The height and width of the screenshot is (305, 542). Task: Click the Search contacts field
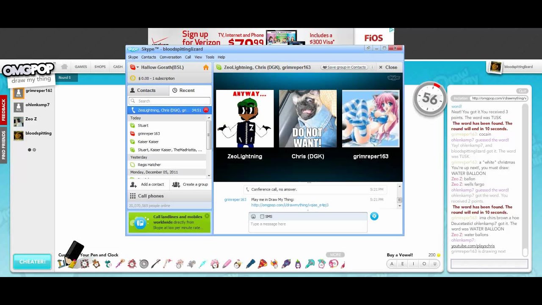pos(169,101)
